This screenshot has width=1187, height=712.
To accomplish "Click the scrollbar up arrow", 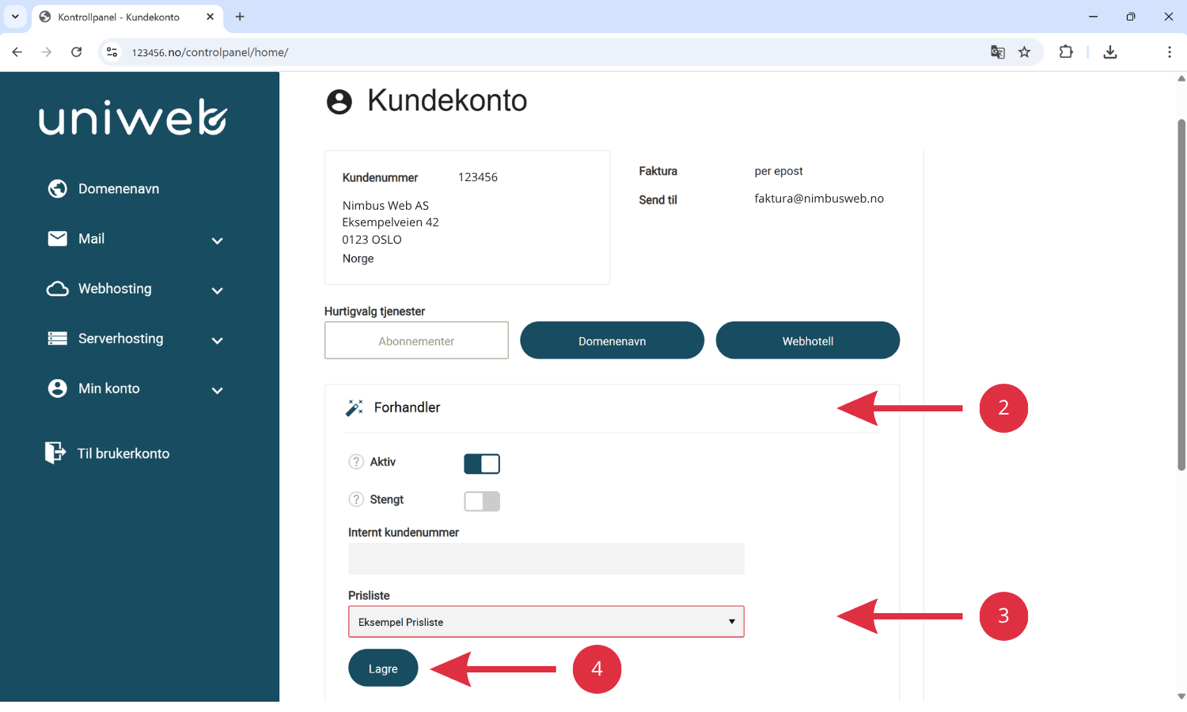I will click(x=1181, y=78).
